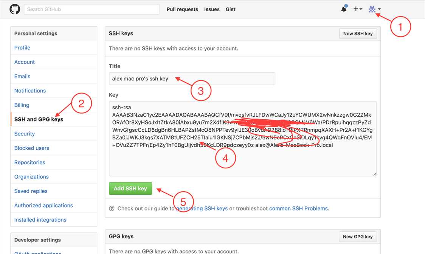Click inside the Key text area
The image size is (425, 254).
242,162
